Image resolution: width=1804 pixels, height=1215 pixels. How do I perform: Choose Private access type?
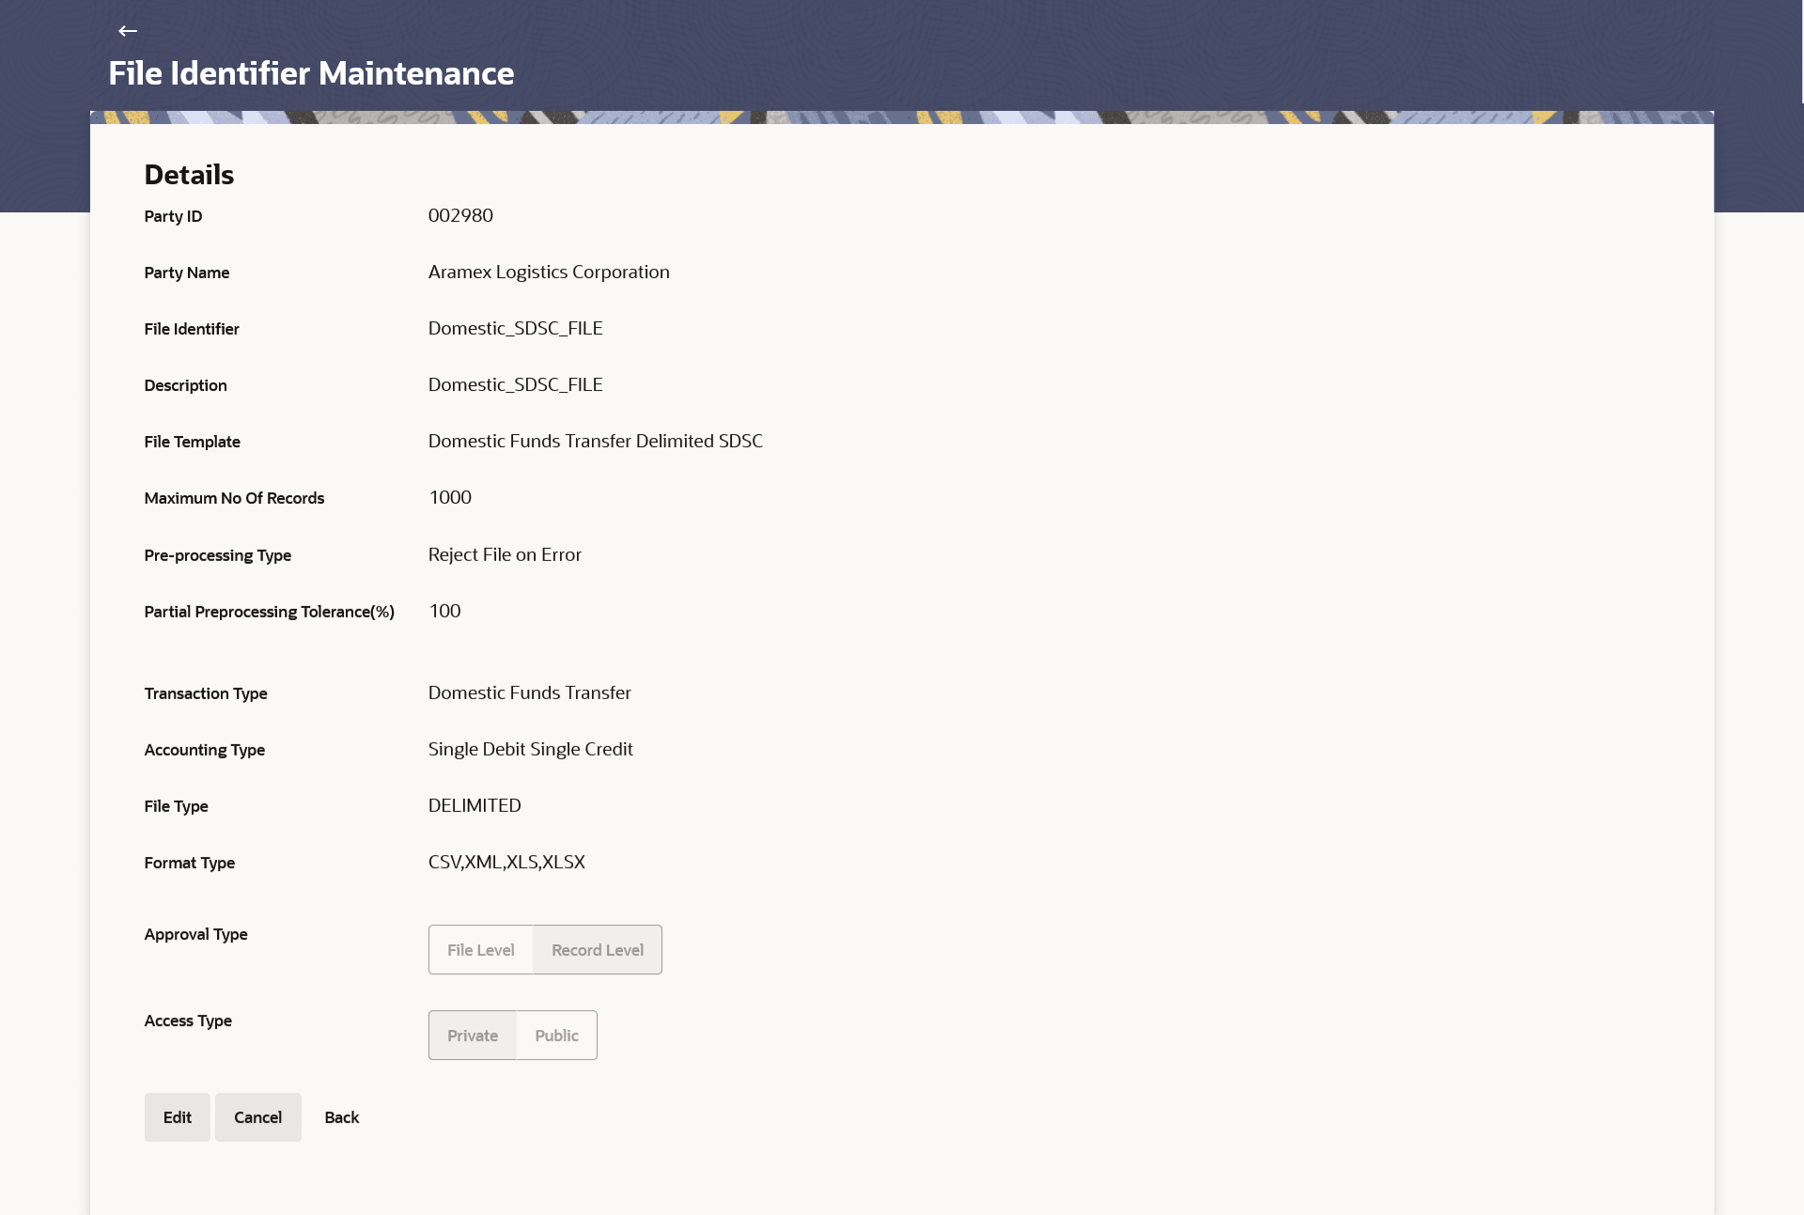pos(473,1036)
